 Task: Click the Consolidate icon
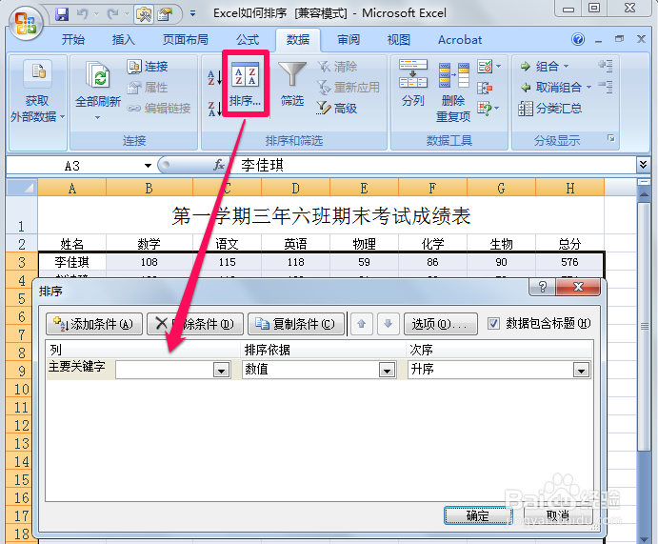point(485,88)
